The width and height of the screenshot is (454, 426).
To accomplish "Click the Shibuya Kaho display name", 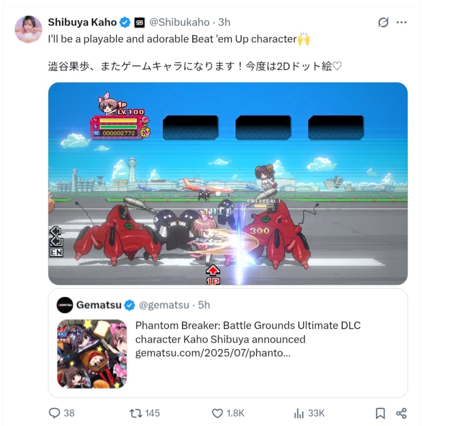I will (82, 22).
